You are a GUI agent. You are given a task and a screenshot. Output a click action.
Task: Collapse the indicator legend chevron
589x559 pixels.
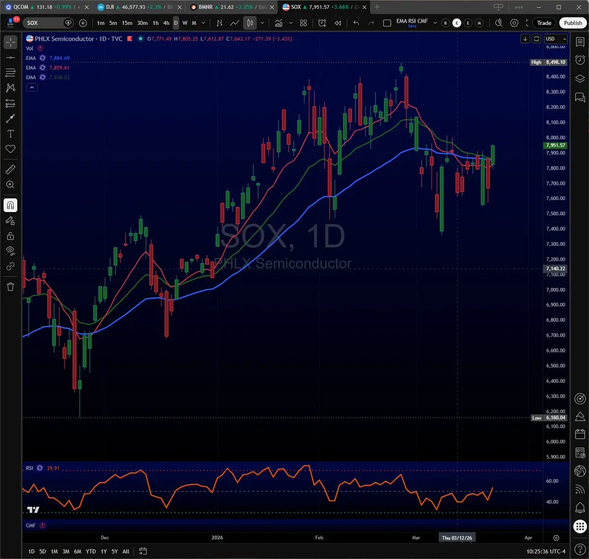click(x=31, y=87)
